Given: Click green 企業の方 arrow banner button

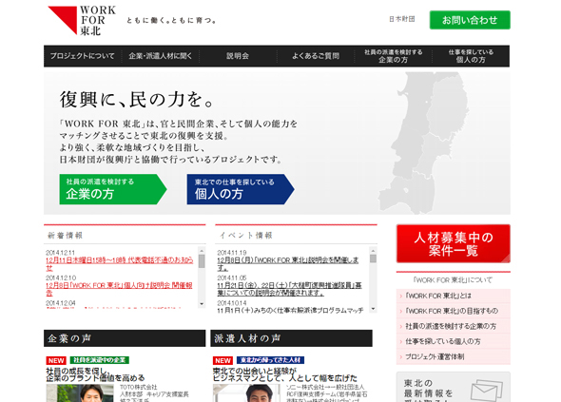Looking at the screenshot, I should tap(113, 189).
